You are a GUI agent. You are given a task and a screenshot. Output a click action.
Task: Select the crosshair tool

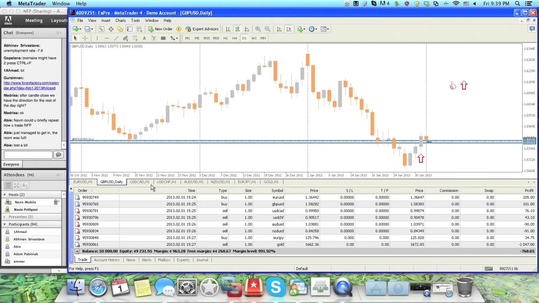[x=85, y=38]
